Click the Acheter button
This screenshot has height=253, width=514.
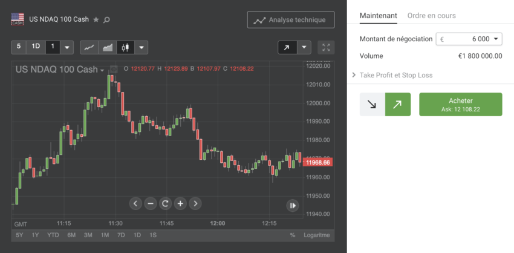tap(460, 104)
